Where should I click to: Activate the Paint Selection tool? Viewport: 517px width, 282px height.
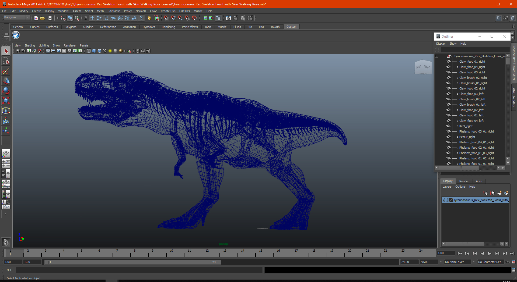point(6,71)
